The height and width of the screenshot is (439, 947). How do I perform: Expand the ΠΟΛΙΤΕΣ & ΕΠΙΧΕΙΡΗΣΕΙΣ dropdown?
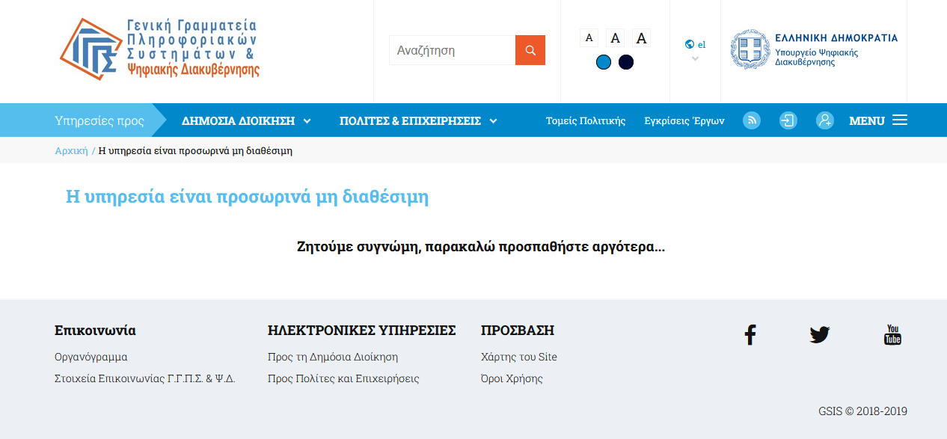[x=418, y=121]
